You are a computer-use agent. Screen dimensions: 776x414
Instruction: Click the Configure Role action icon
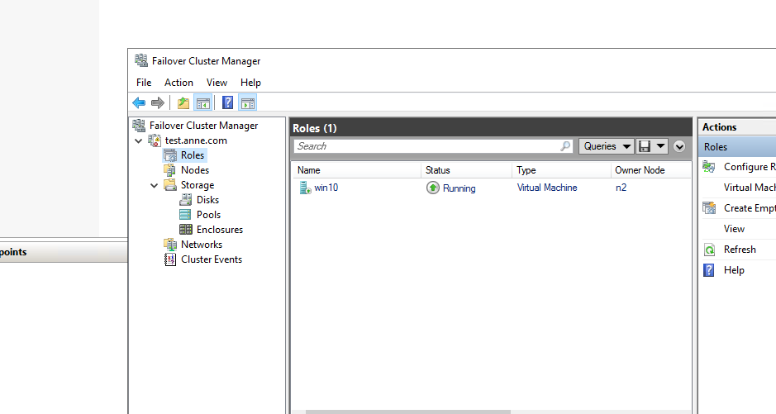point(709,167)
